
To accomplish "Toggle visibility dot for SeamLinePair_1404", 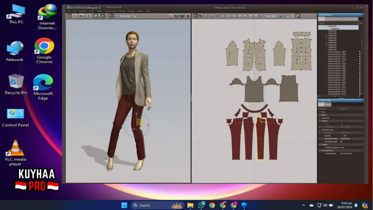I will (x=360, y=82).
